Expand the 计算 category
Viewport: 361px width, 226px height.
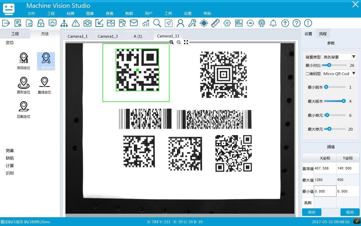click(x=10, y=166)
